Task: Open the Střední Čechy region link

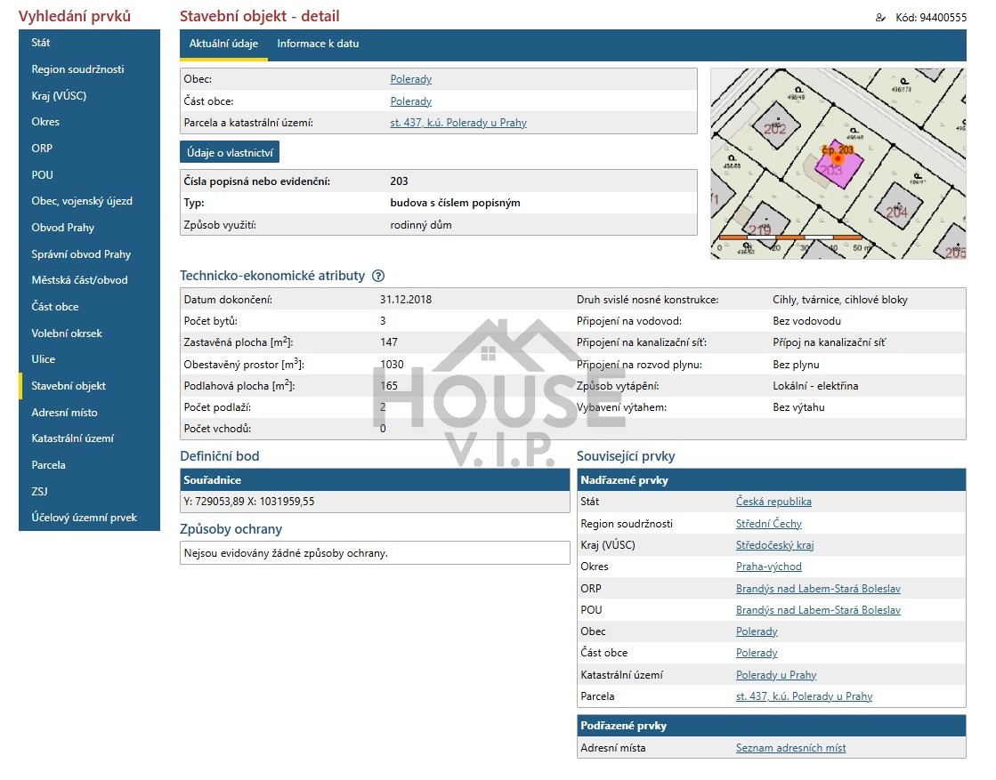Action: click(768, 524)
